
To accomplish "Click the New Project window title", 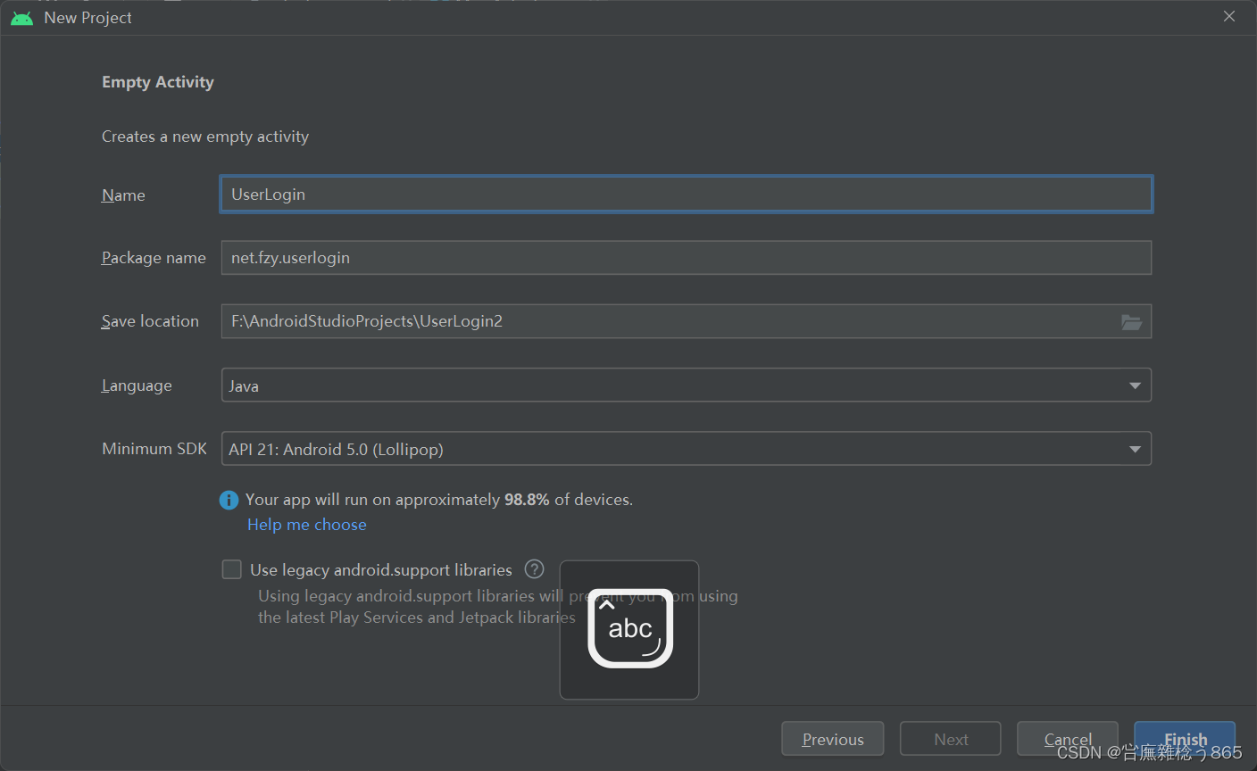I will pyautogui.click(x=87, y=18).
